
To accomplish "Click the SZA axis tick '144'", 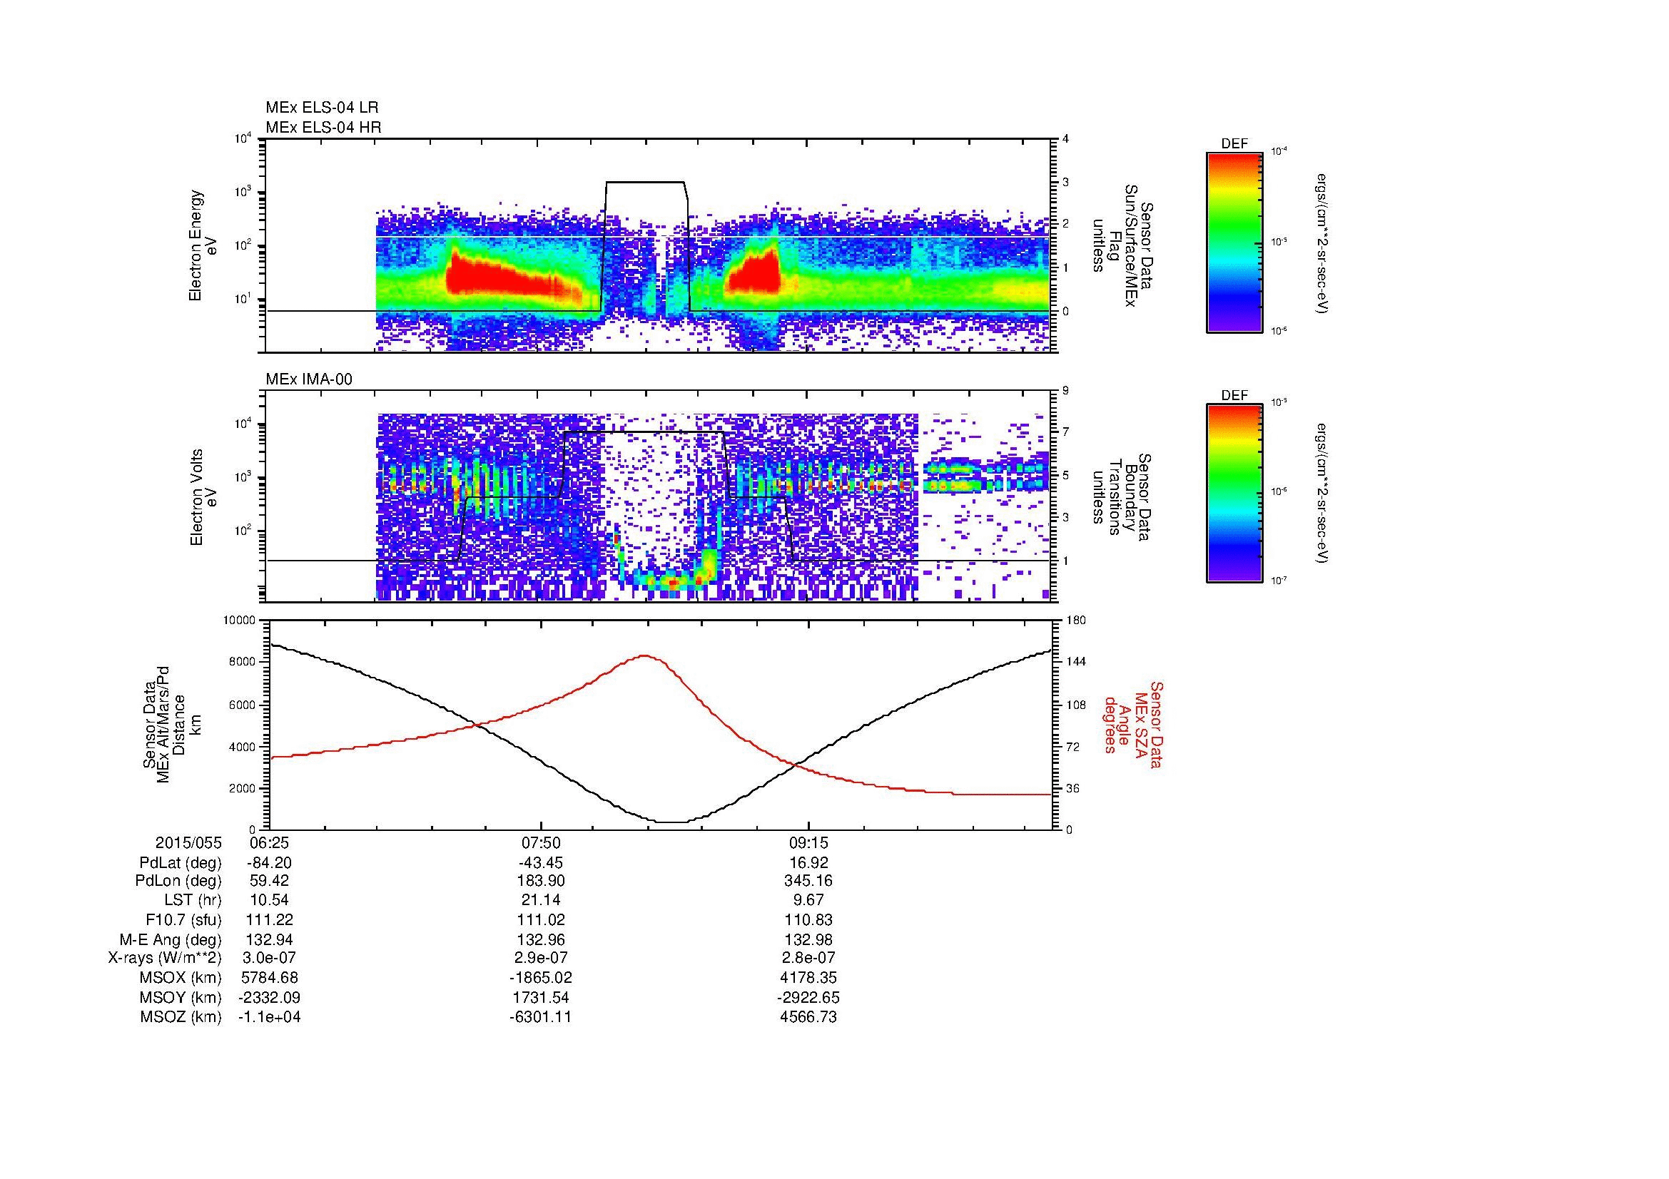I will click(x=1077, y=662).
